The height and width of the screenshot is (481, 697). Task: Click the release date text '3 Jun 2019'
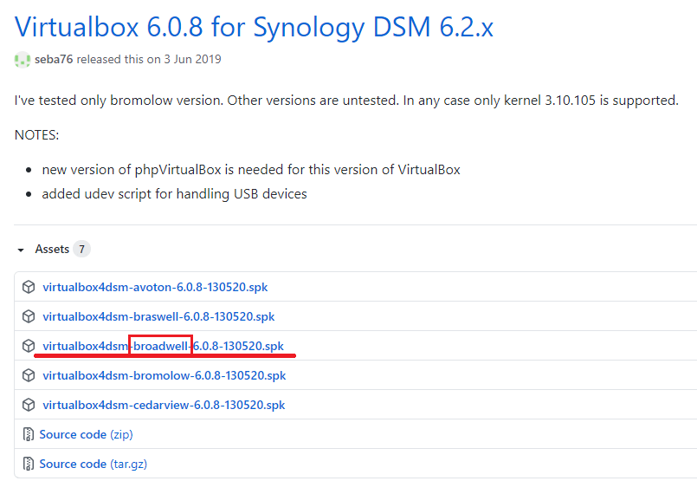coord(192,59)
